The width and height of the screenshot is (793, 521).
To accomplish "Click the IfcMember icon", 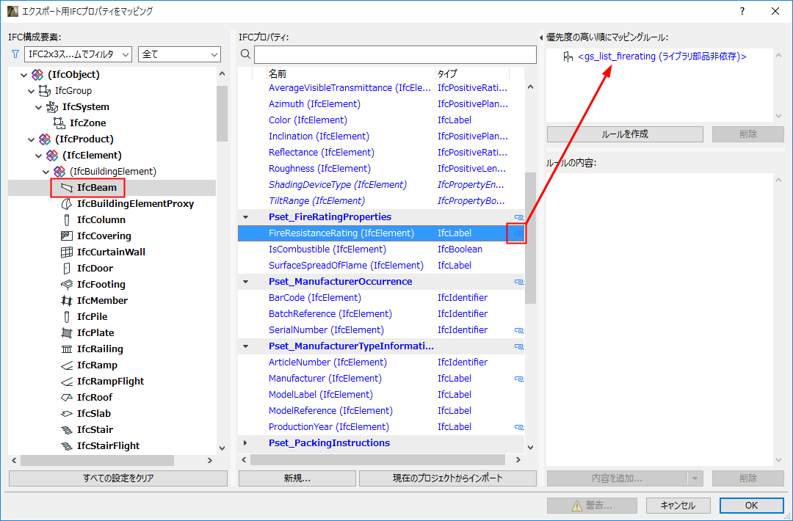I will pyautogui.click(x=66, y=301).
